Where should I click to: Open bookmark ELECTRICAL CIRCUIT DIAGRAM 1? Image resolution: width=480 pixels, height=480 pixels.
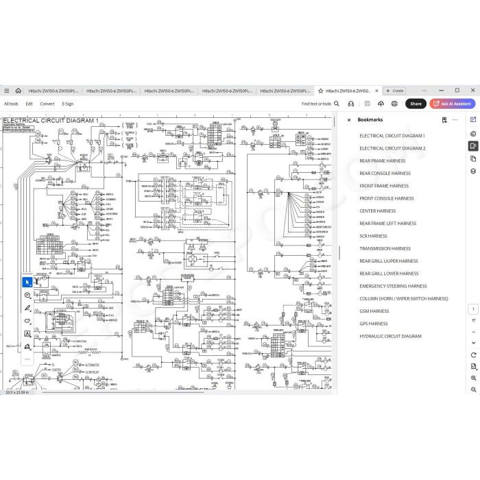[x=392, y=136]
